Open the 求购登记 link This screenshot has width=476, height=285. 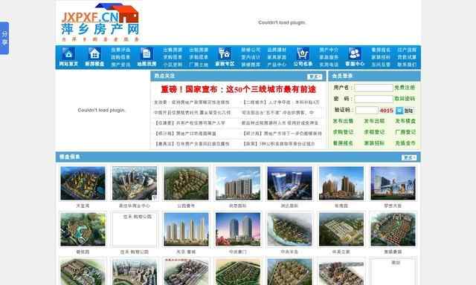pyautogui.click(x=343, y=132)
